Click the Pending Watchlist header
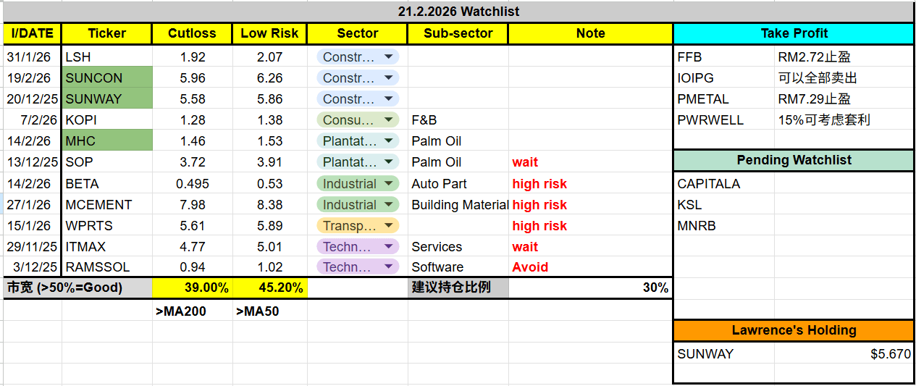Image resolution: width=916 pixels, height=386 pixels. point(794,160)
